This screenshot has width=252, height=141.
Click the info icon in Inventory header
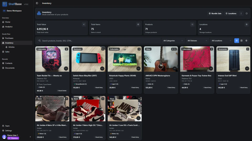[x=246, y=13]
